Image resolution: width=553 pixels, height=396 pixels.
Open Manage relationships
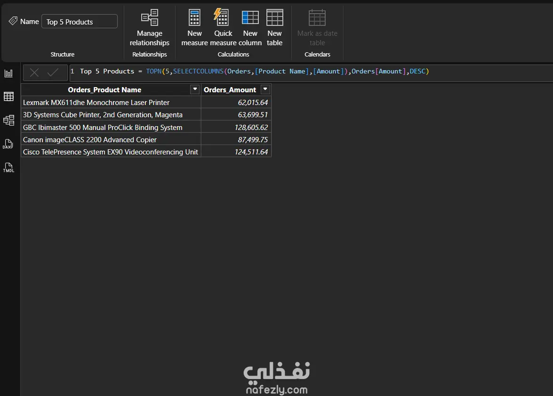click(150, 28)
